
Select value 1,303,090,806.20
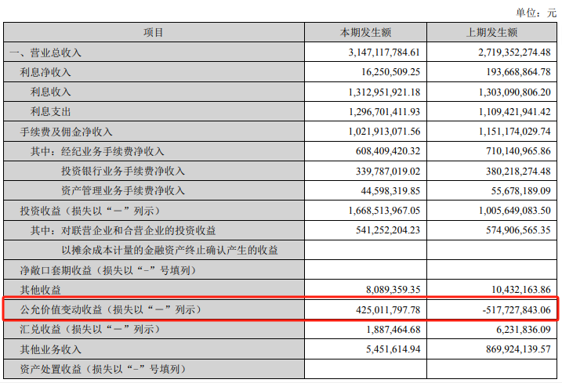(x=514, y=92)
